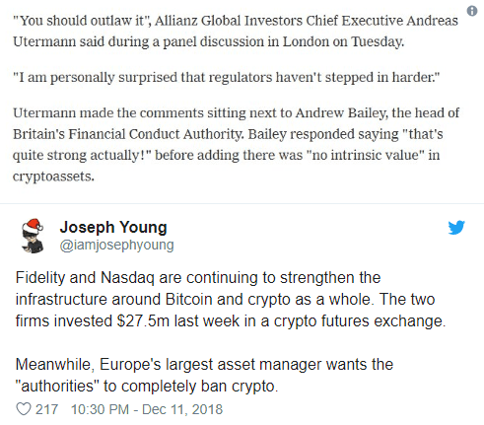484x425 pixels.
Task: Click the "You should outlaw it" quote paragraph
Action: coord(236,32)
